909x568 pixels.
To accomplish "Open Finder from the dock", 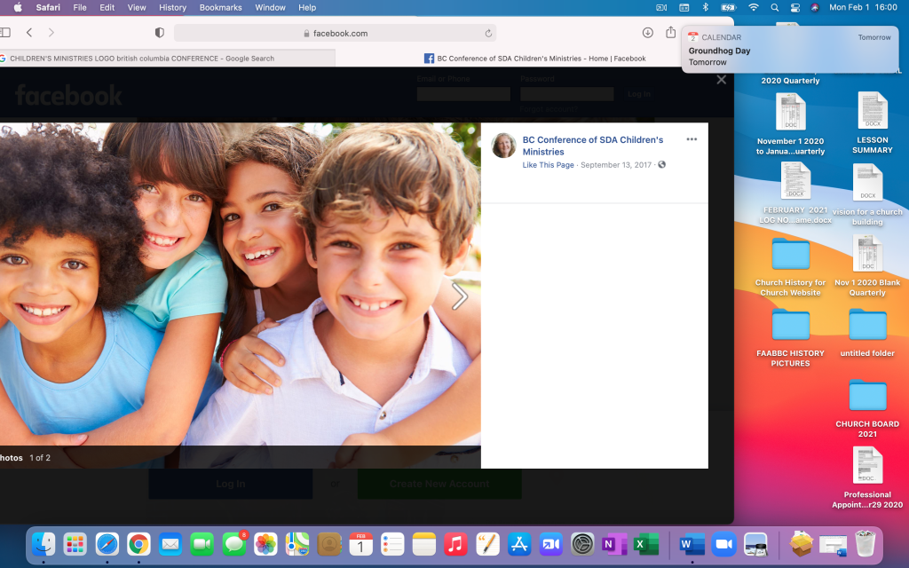I will point(43,544).
